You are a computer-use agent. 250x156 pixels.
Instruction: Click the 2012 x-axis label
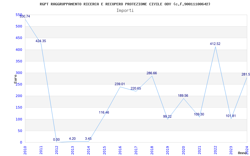57,150
